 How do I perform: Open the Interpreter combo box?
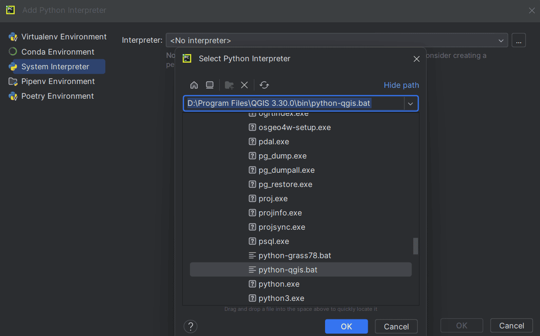pos(336,40)
